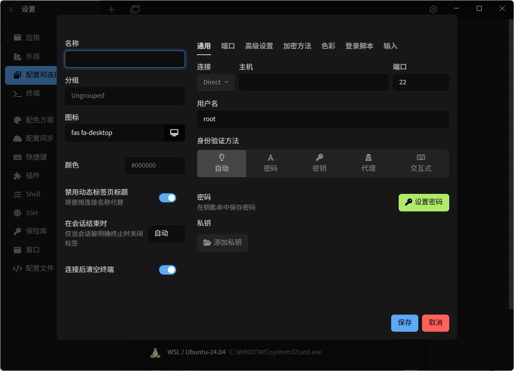Screen dimensions: 514x371
Task: Disable 连接后清空终端 toggle
Action: pyautogui.click(x=168, y=270)
